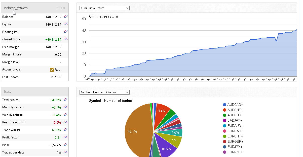
Task: Click the EURAUD+ blue legend color dot
Action: (224, 126)
